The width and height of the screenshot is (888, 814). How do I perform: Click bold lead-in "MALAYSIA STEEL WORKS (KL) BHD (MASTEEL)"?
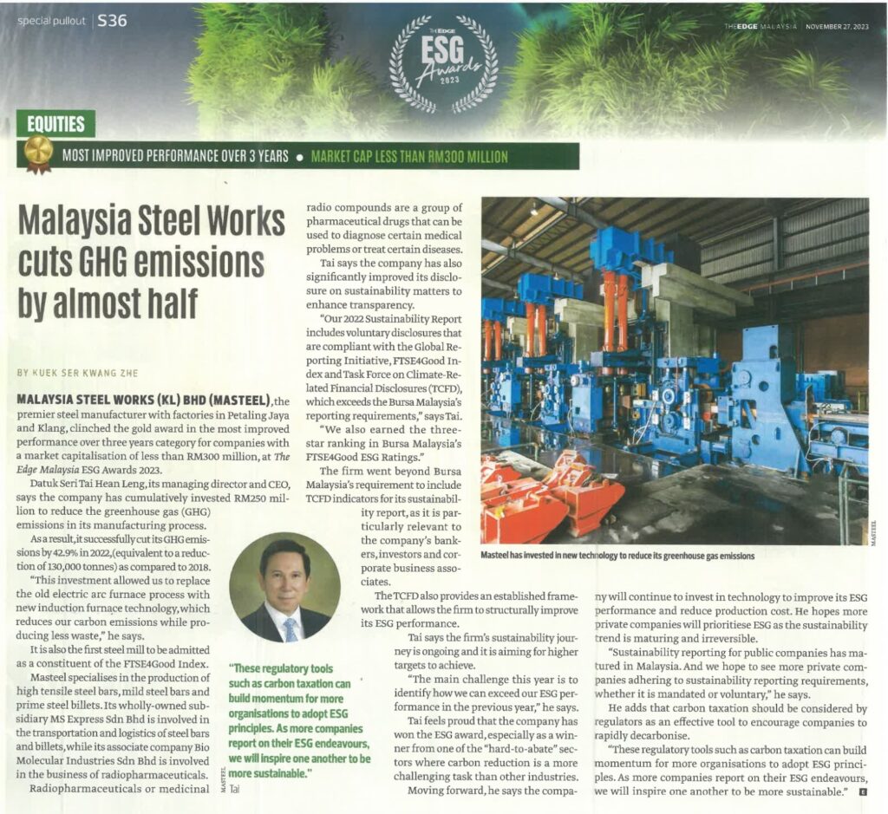pyautogui.click(x=145, y=401)
